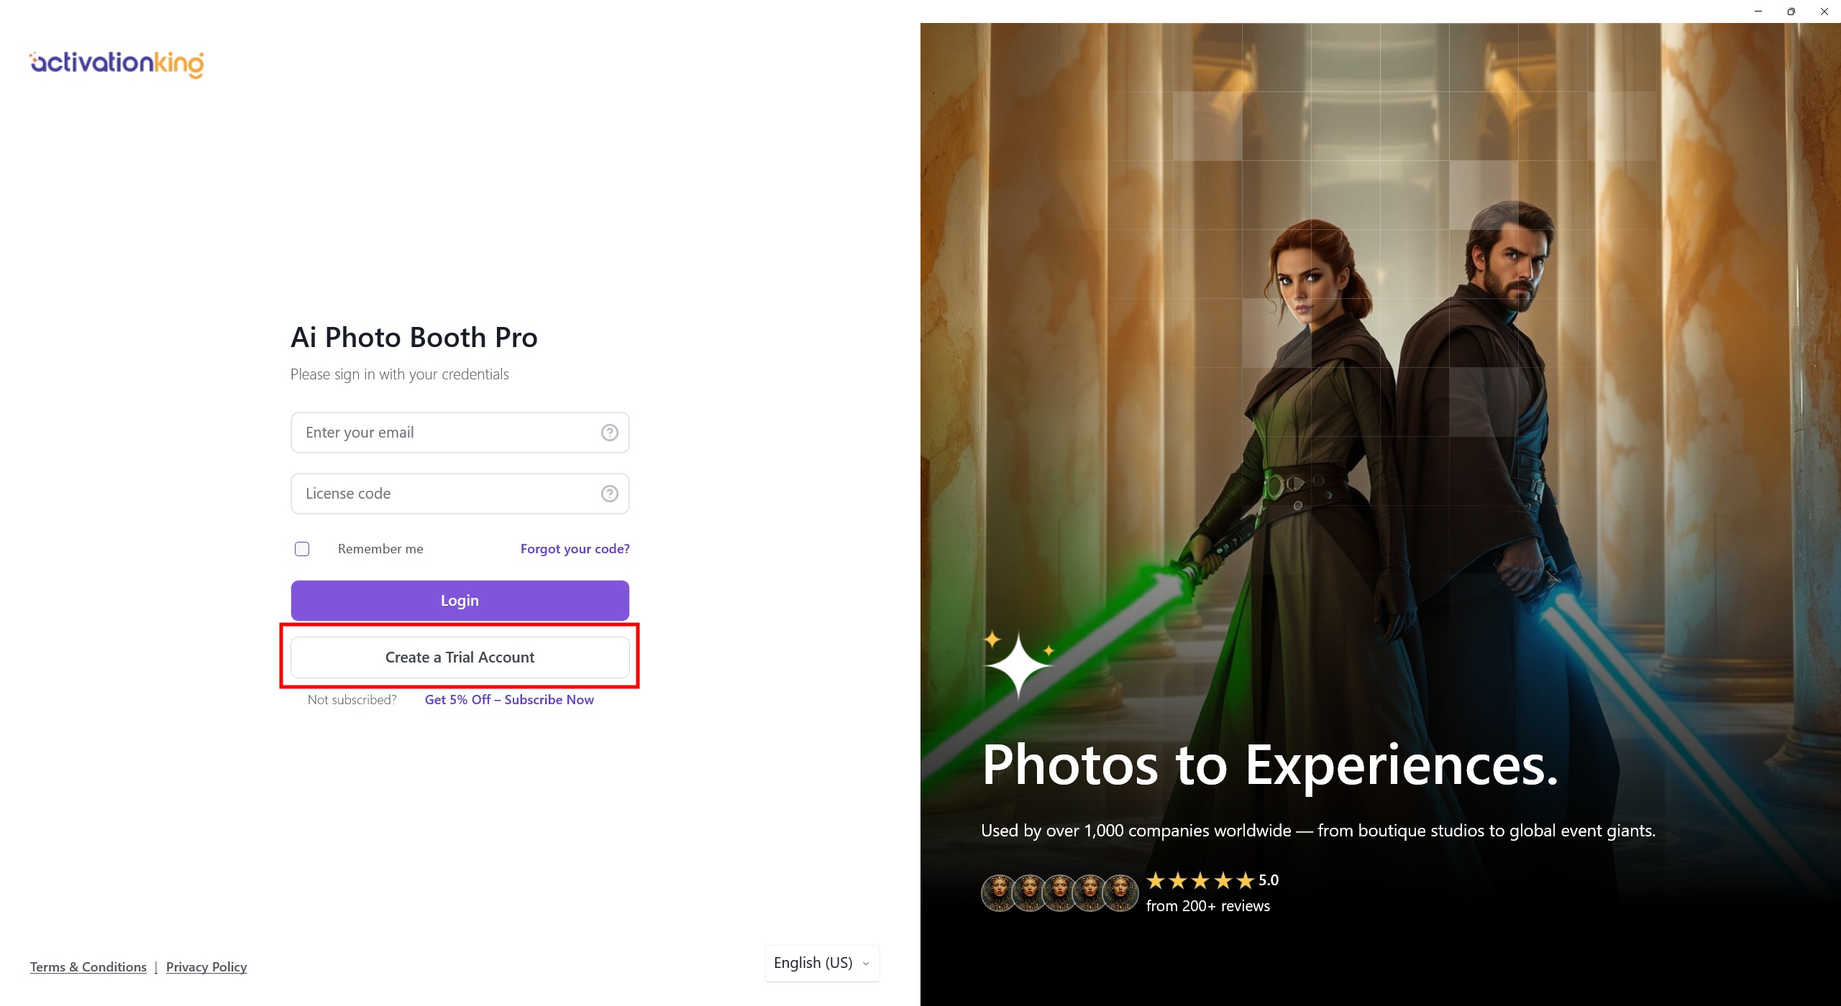Click the last reviewer avatar
The width and height of the screenshot is (1841, 1006).
tap(1120, 892)
